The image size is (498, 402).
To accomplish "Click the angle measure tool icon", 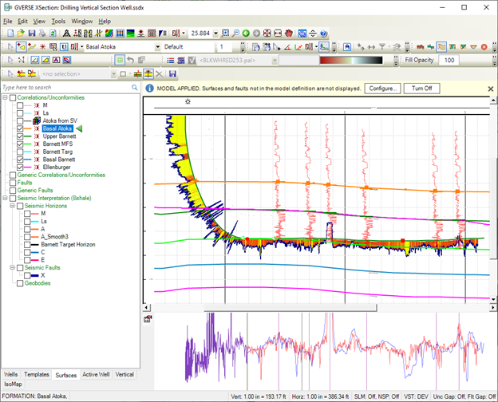I will 287,47.
